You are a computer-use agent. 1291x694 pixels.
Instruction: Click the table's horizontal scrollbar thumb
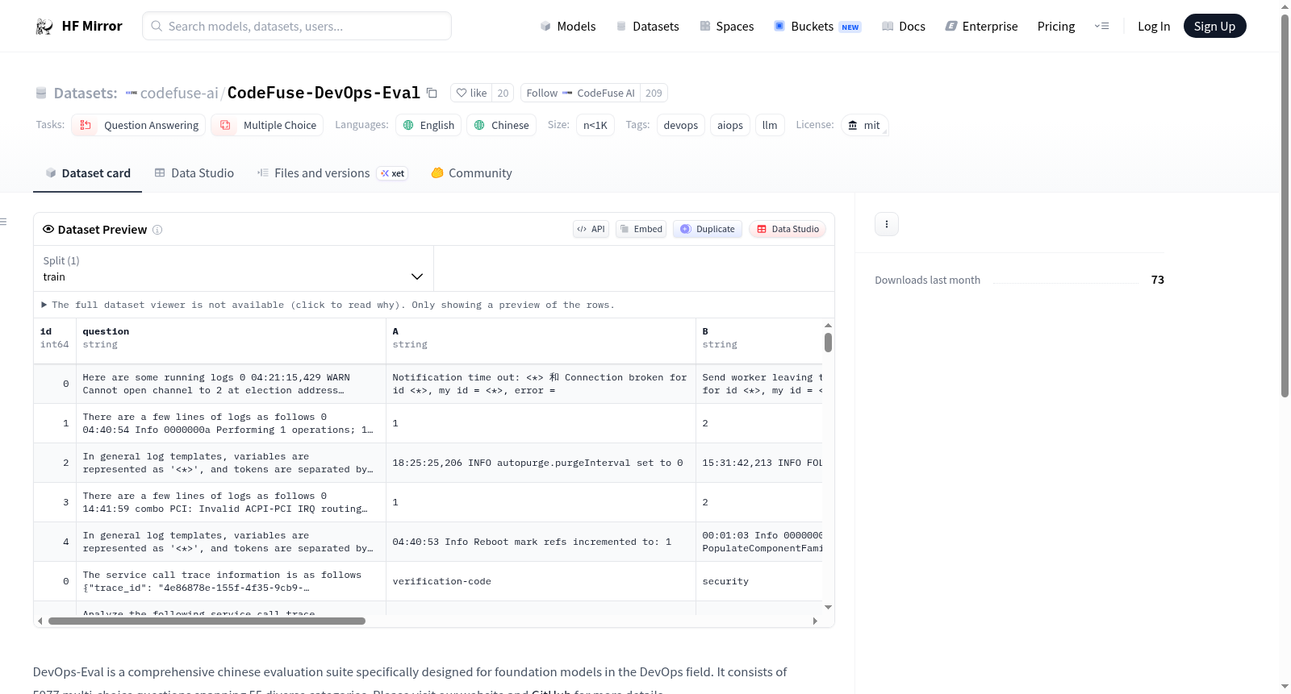pos(207,621)
